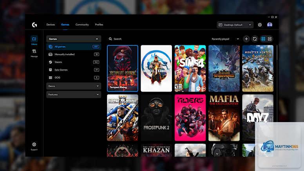Viewport: 304px width, 171px height.
Task: Click the Logitech G logo icon
Action: 34,25
